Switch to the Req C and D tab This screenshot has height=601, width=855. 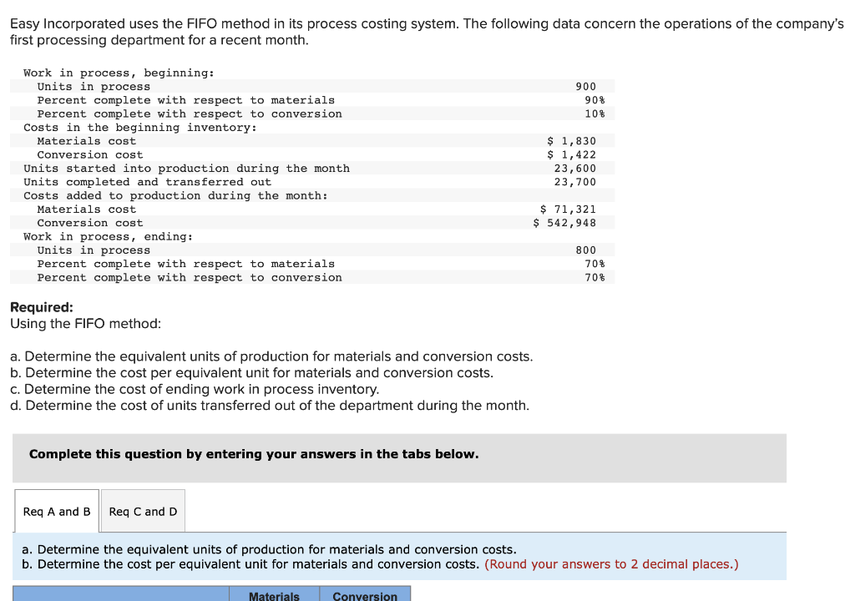click(x=142, y=510)
